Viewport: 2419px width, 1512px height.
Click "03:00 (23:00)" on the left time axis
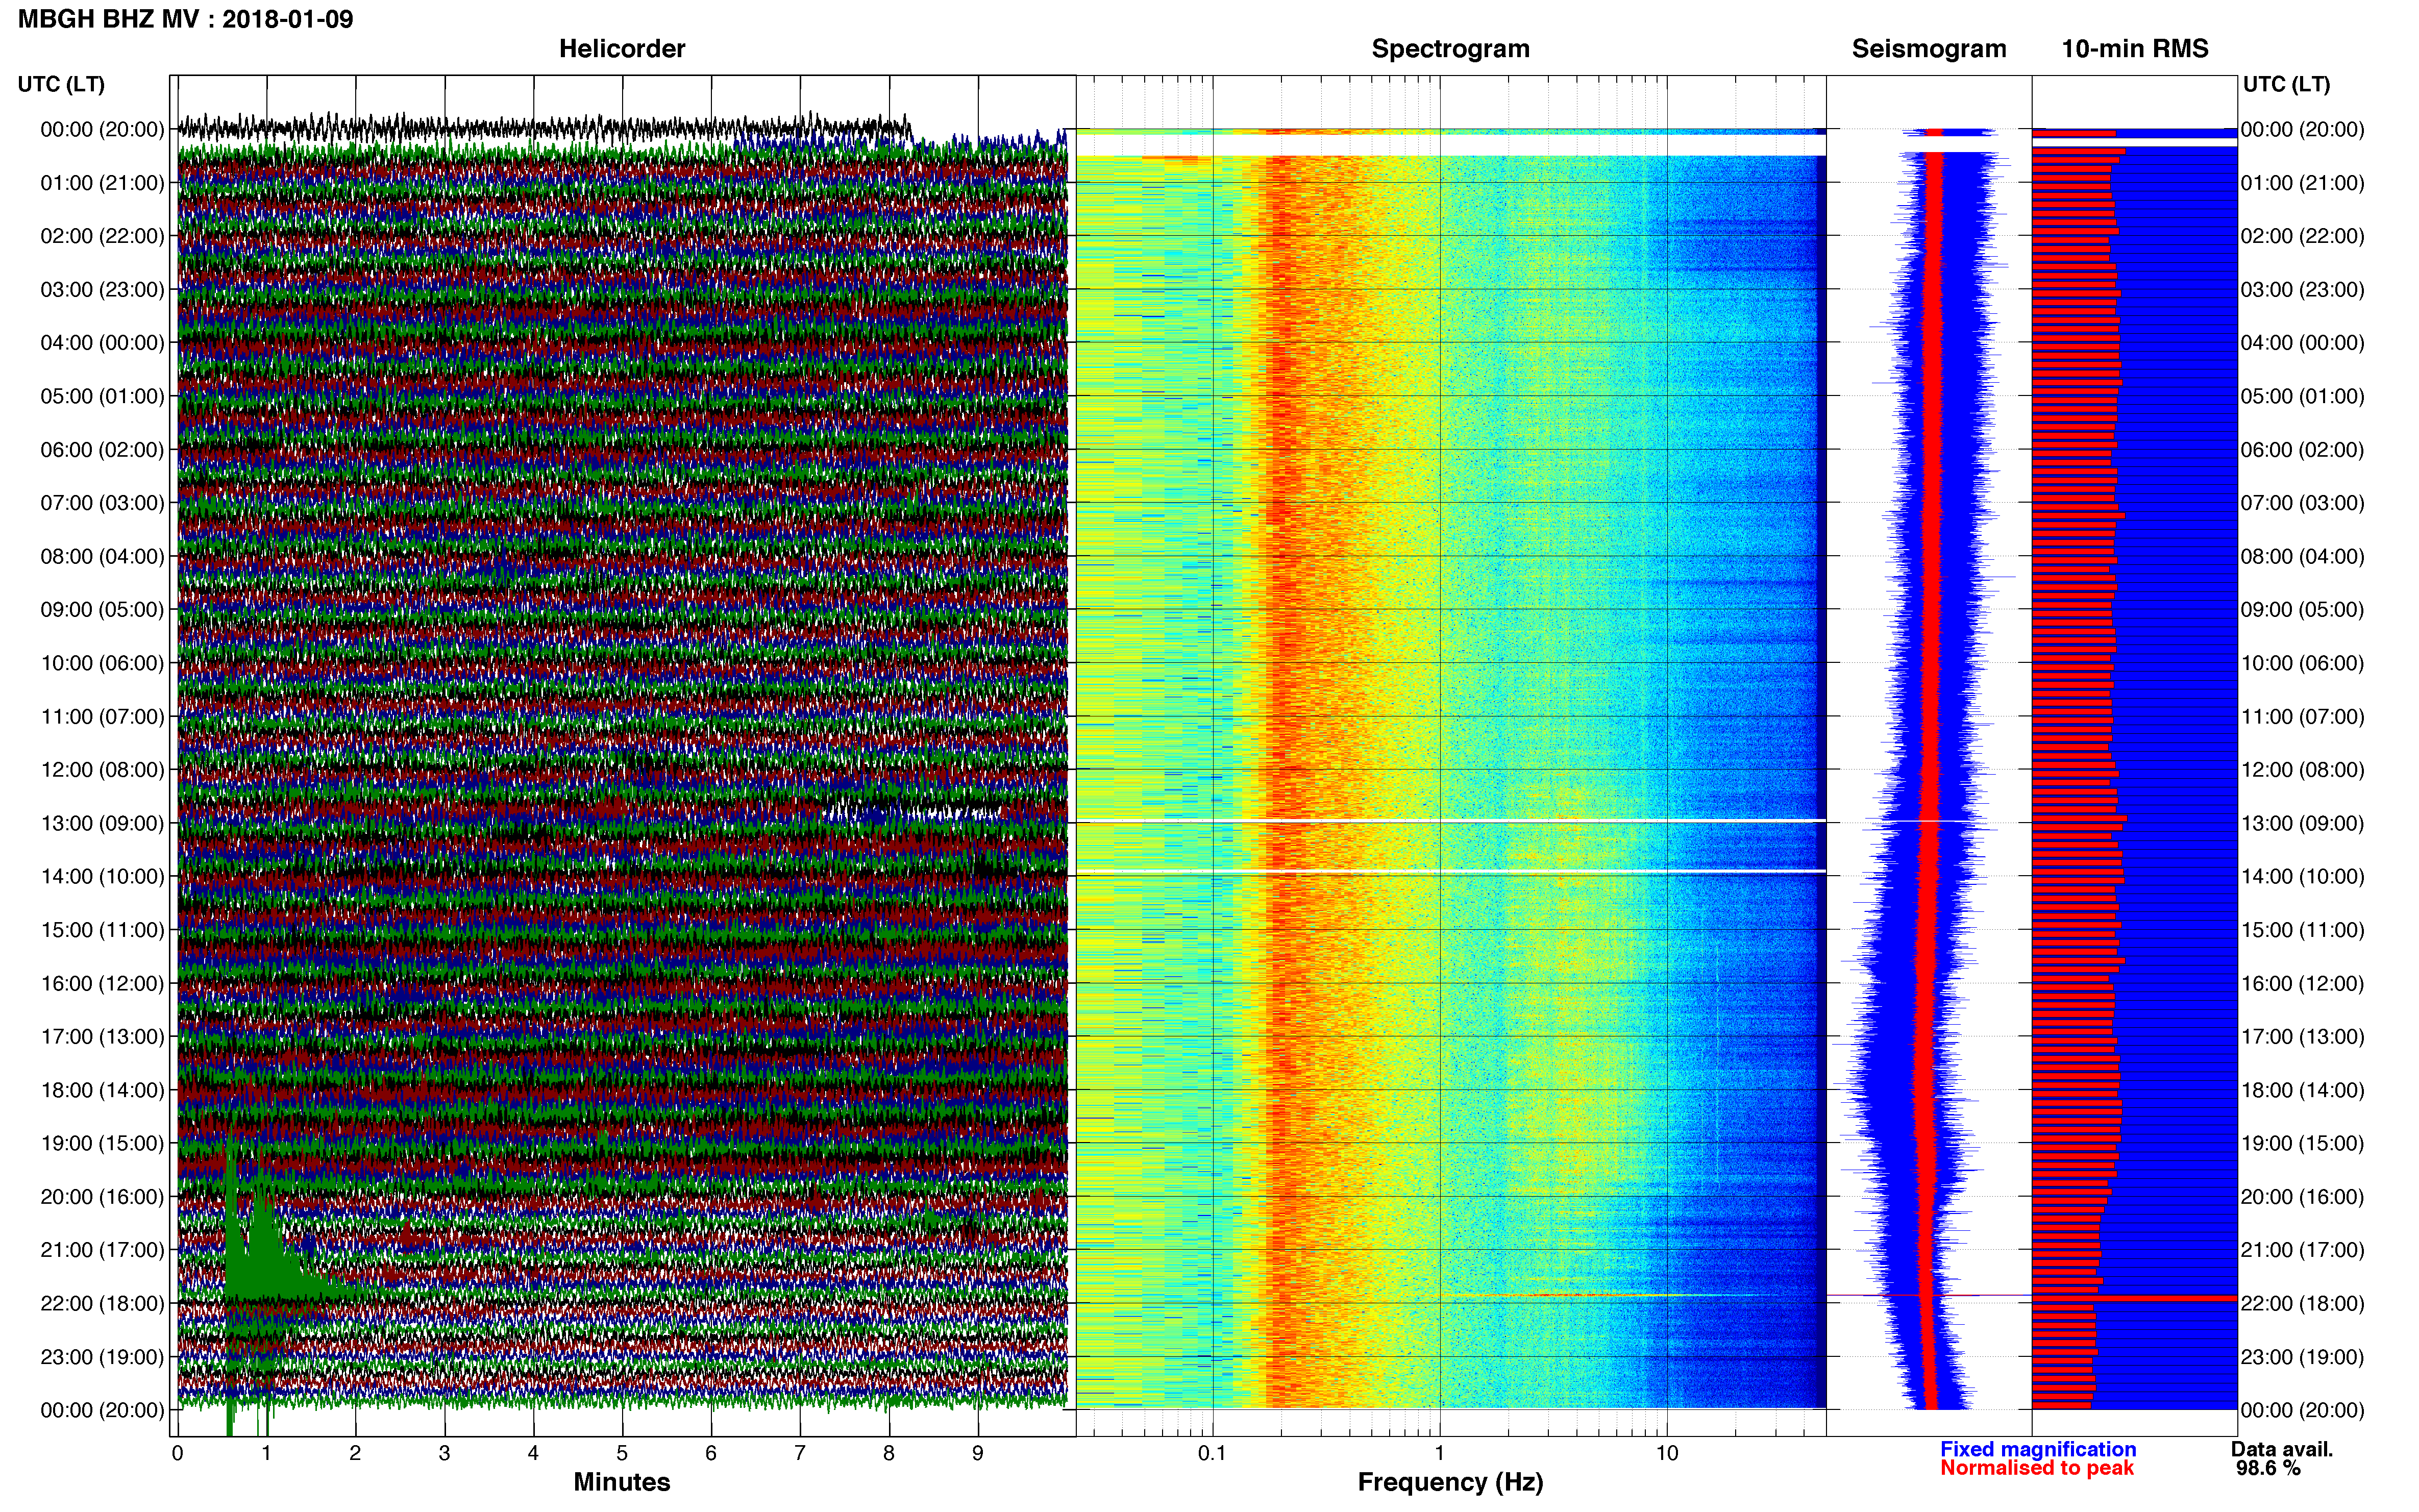102,290
